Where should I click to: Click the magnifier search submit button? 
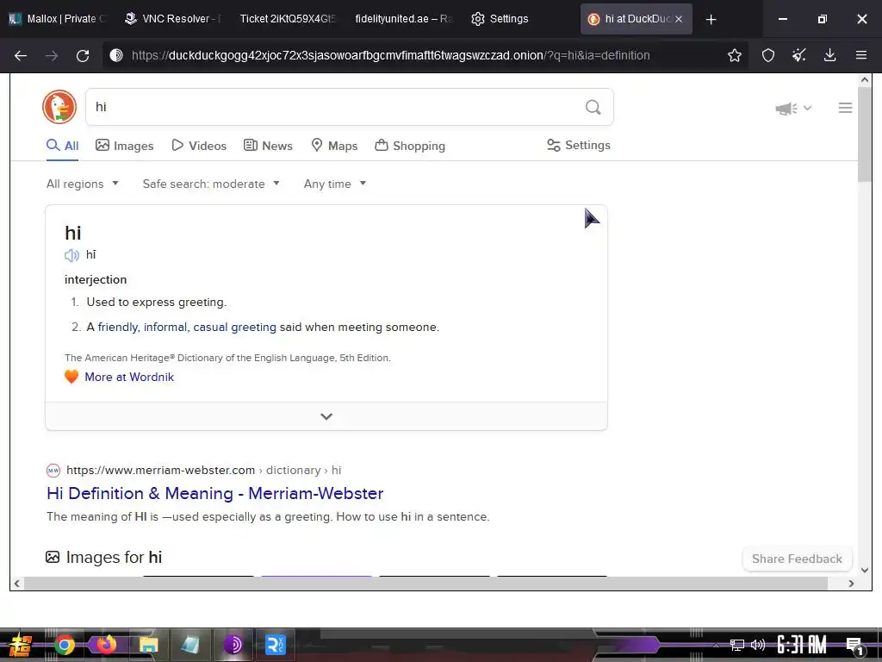coord(593,107)
